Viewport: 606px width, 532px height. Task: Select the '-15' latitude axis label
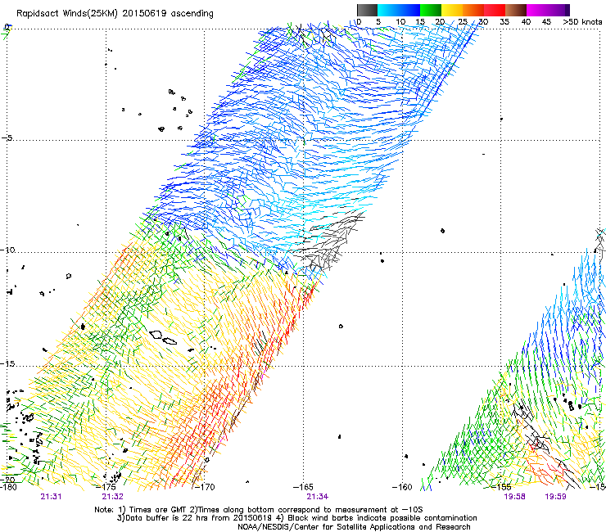point(7,364)
